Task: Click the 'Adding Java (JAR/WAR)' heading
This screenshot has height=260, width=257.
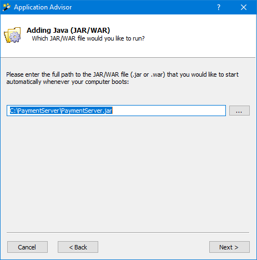Action: [x=68, y=31]
